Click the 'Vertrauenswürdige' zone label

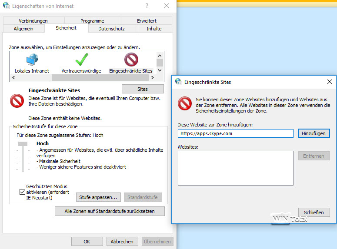81,71
